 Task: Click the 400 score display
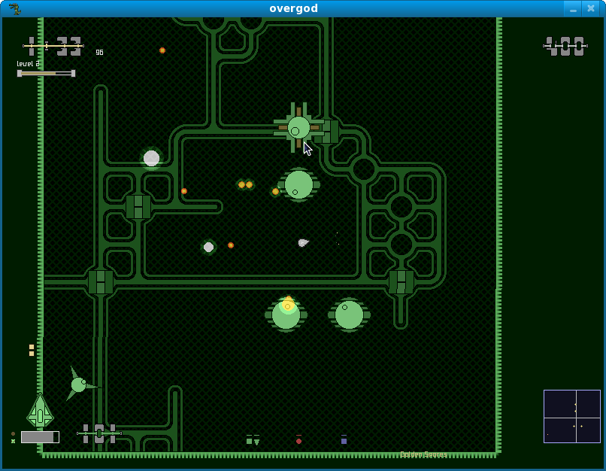tap(565, 46)
